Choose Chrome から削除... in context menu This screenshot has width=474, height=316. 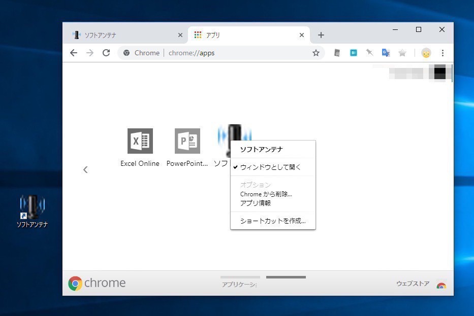(x=273, y=194)
